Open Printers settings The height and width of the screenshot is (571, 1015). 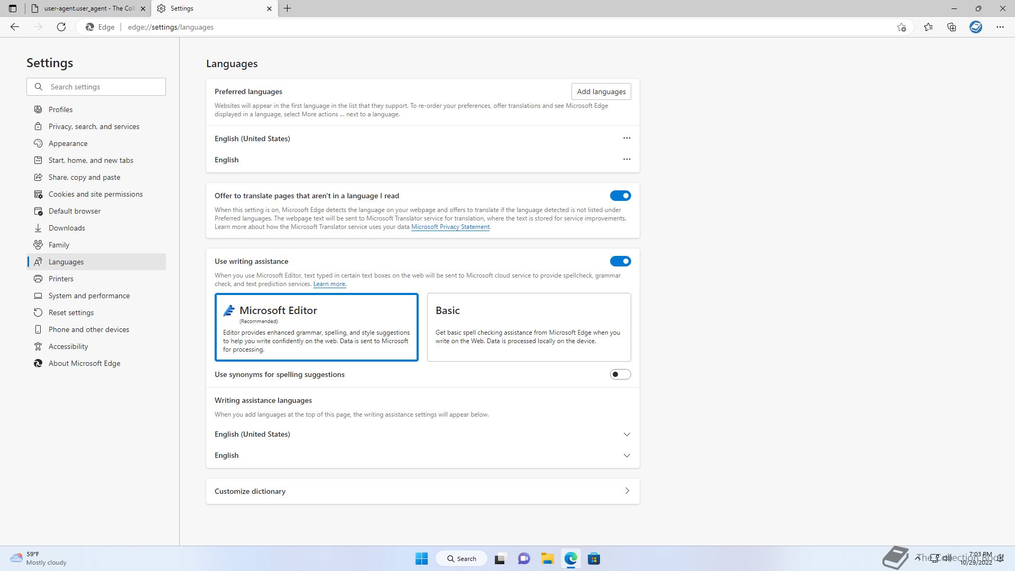(x=96, y=279)
